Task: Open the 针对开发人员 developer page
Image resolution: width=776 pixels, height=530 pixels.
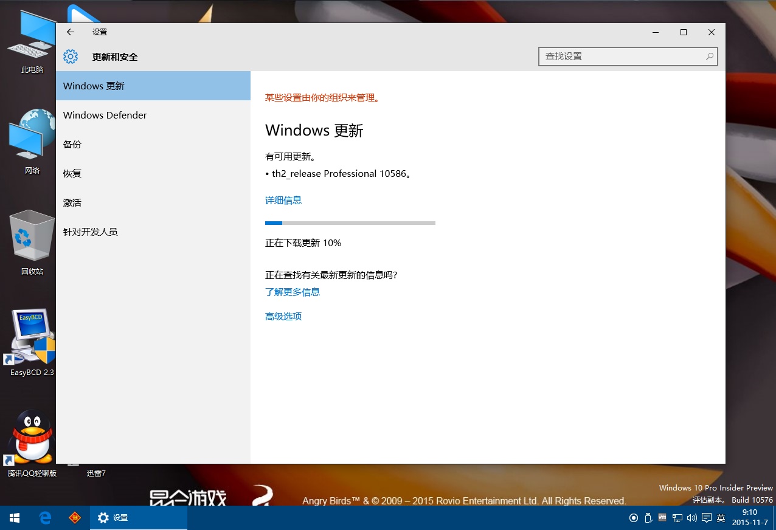Action: coord(153,232)
